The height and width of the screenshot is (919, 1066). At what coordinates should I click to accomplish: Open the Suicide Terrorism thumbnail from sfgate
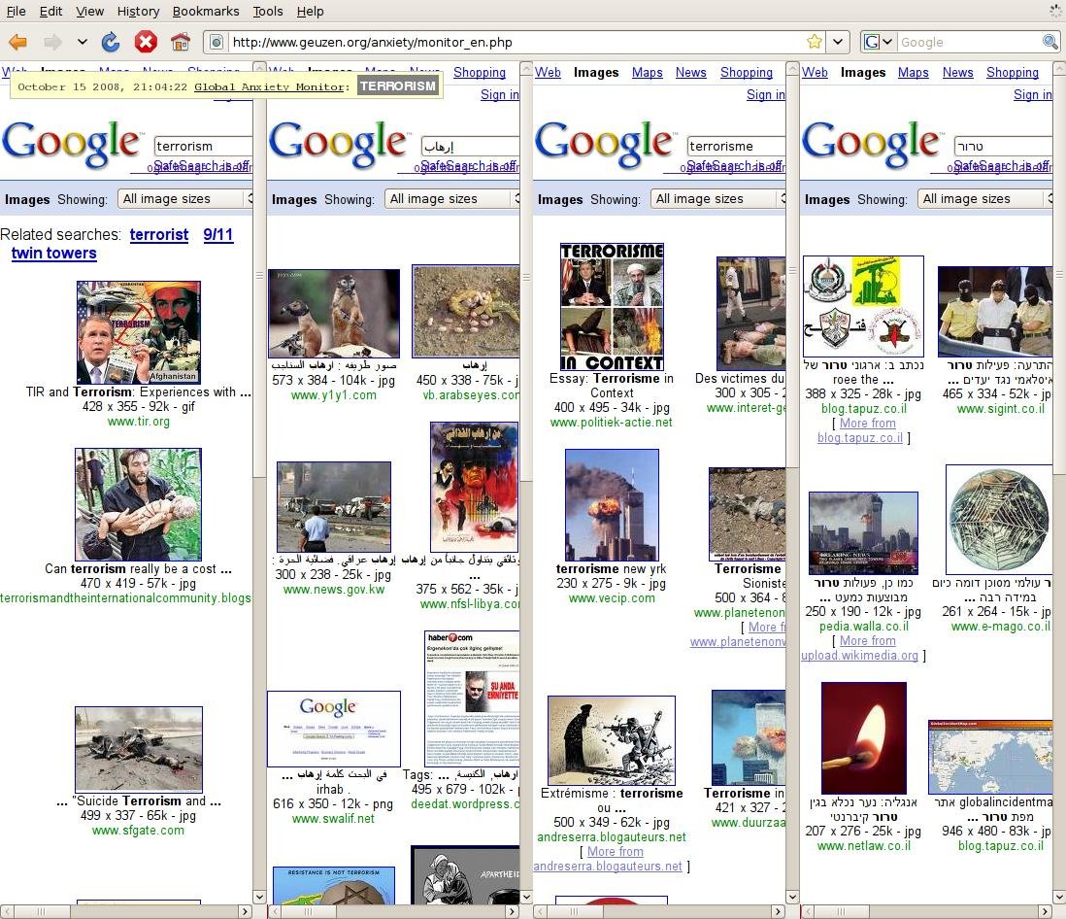(x=139, y=749)
